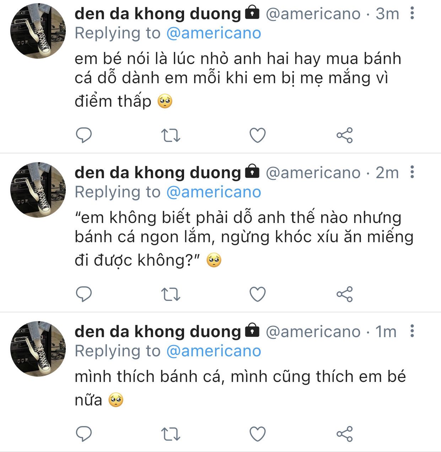The height and width of the screenshot is (452, 441).
Task: Open more options on 2m tweet
Action: click(x=412, y=172)
